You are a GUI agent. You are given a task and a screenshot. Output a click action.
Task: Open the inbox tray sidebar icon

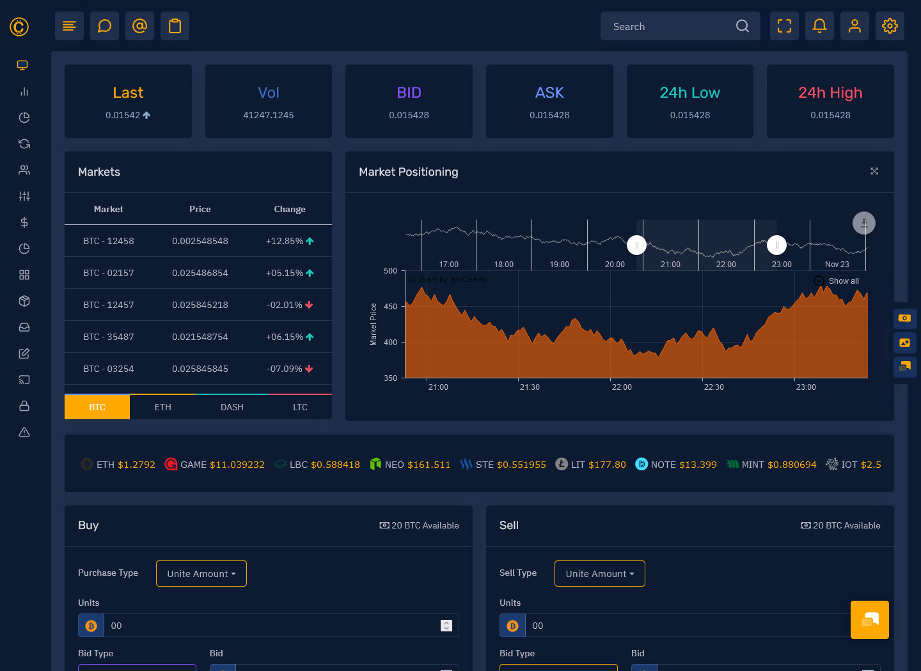24,327
